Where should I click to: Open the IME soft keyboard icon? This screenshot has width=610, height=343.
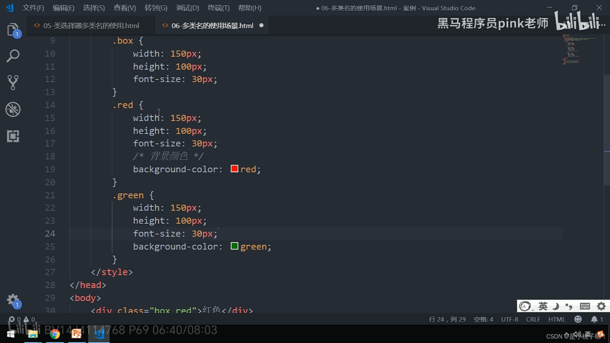[x=585, y=306]
